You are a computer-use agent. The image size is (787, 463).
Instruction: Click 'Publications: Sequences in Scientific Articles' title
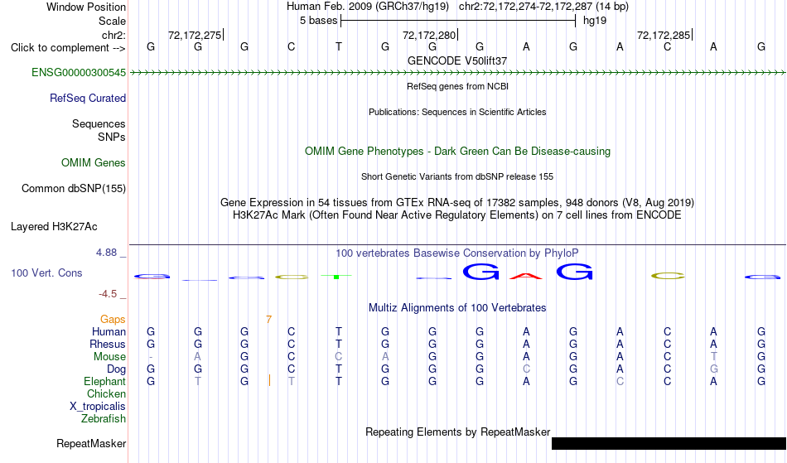coord(457,112)
